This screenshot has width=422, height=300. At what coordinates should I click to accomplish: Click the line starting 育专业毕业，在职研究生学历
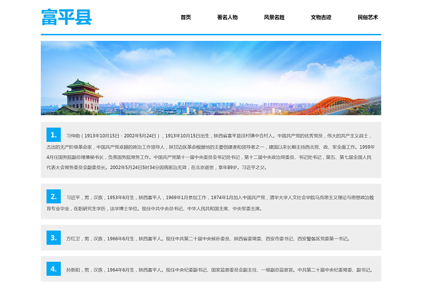click(155, 209)
